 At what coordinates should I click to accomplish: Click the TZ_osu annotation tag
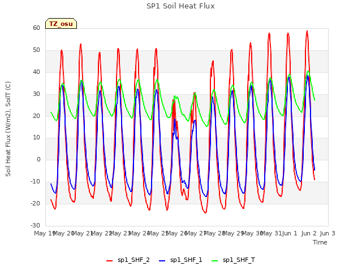point(61,24)
